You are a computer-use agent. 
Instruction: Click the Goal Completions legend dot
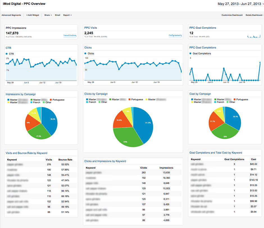tap(190, 54)
